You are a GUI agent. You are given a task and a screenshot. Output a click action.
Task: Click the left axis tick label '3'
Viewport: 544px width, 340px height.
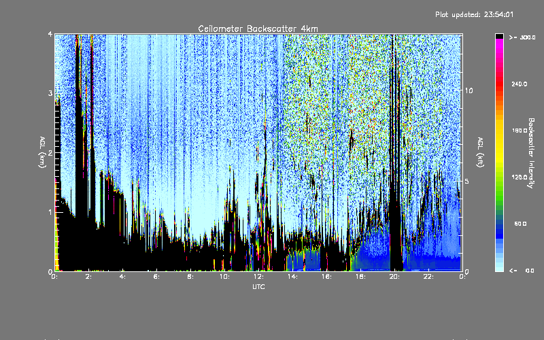tap(50, 93)
